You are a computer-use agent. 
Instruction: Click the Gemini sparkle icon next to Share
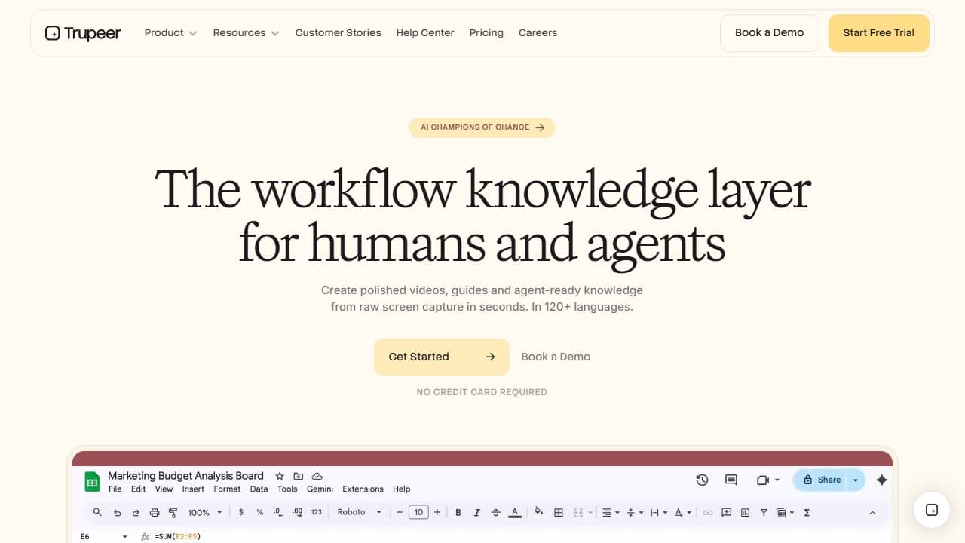[x=881, y=480]
